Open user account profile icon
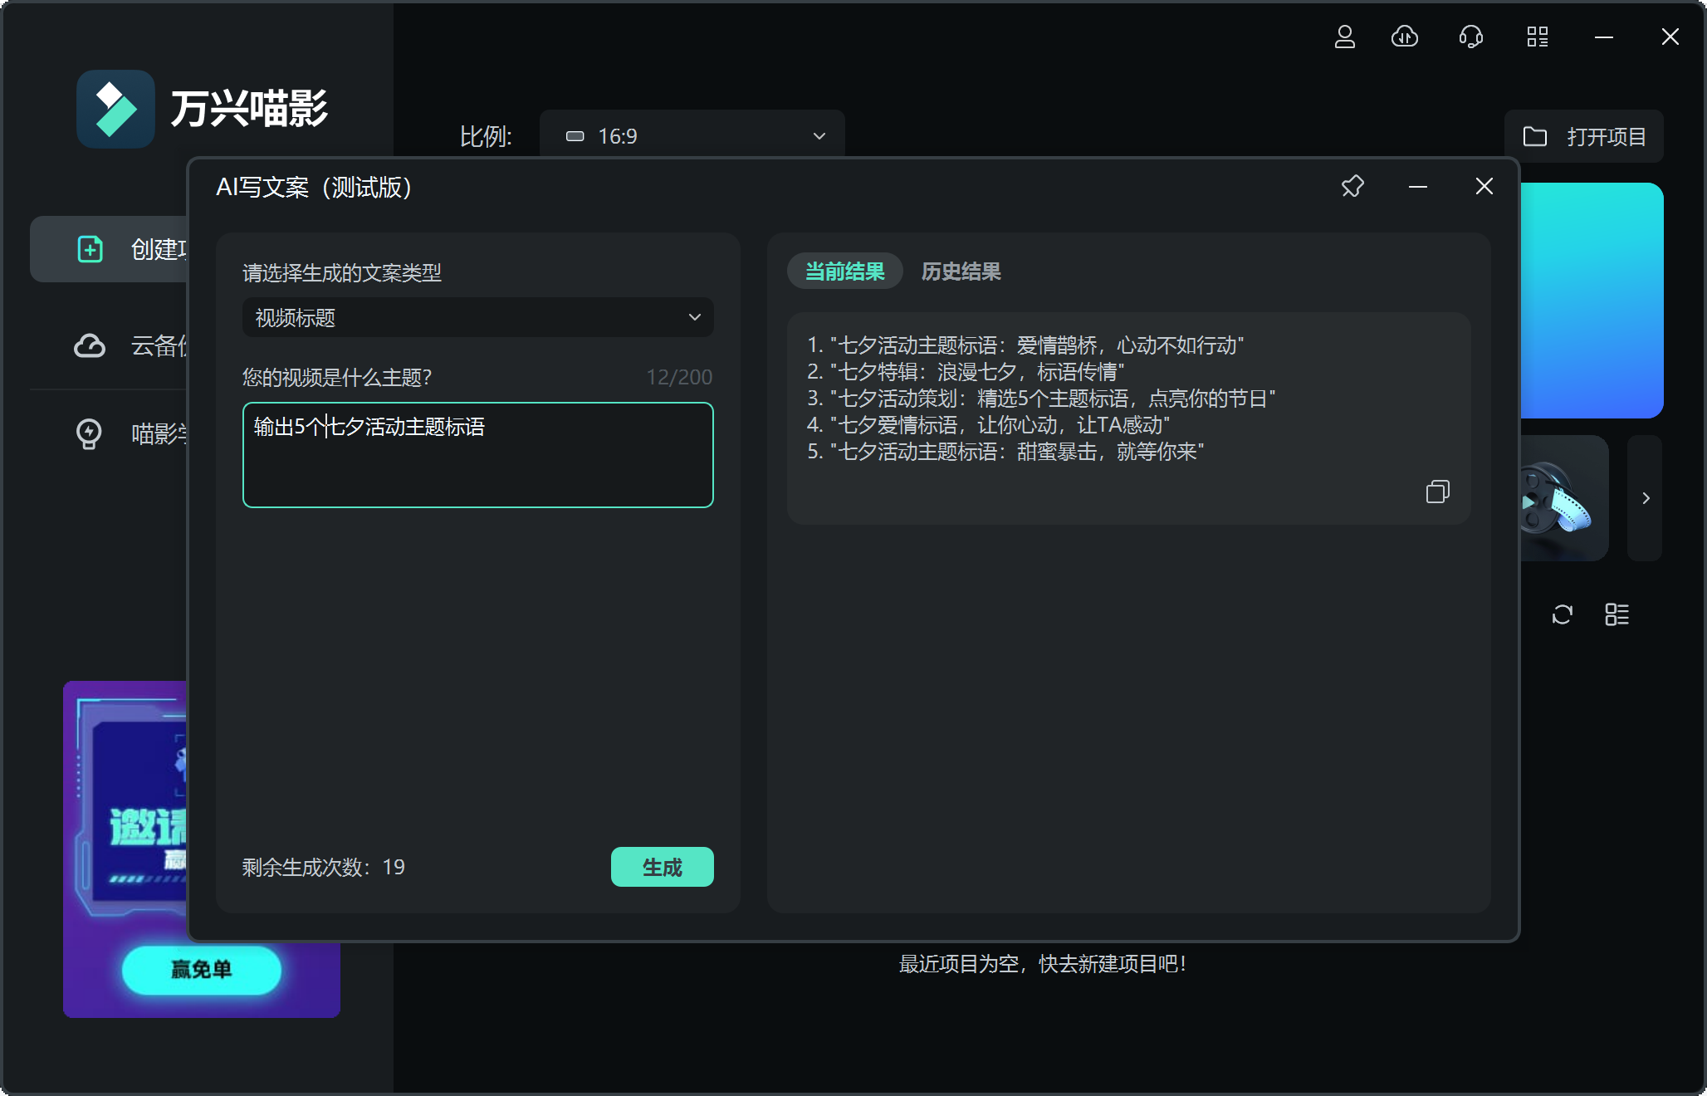This screenshot has width=1707, height=1096. click(x=1344, y=37)
